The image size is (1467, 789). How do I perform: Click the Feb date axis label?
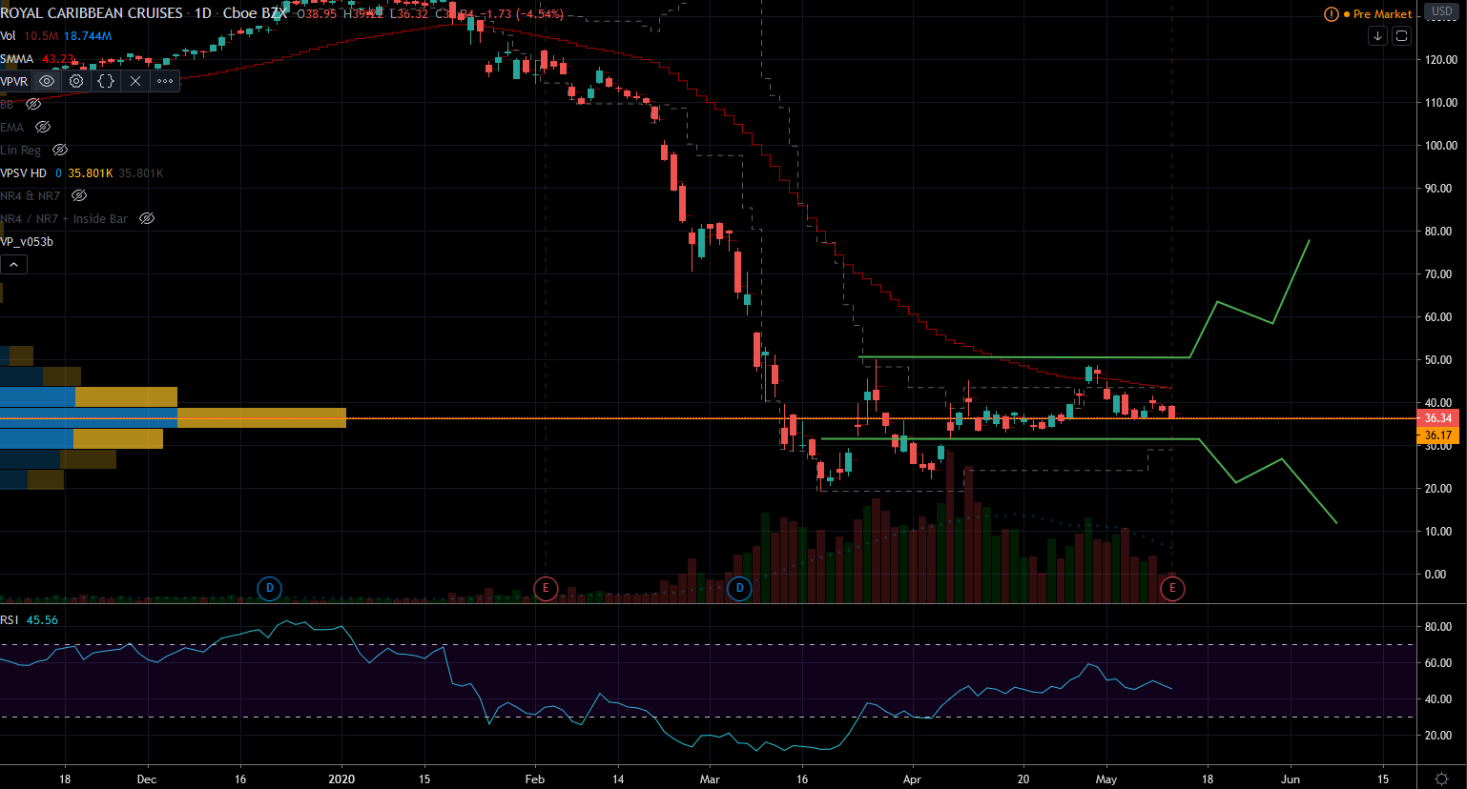pos(535,779)
